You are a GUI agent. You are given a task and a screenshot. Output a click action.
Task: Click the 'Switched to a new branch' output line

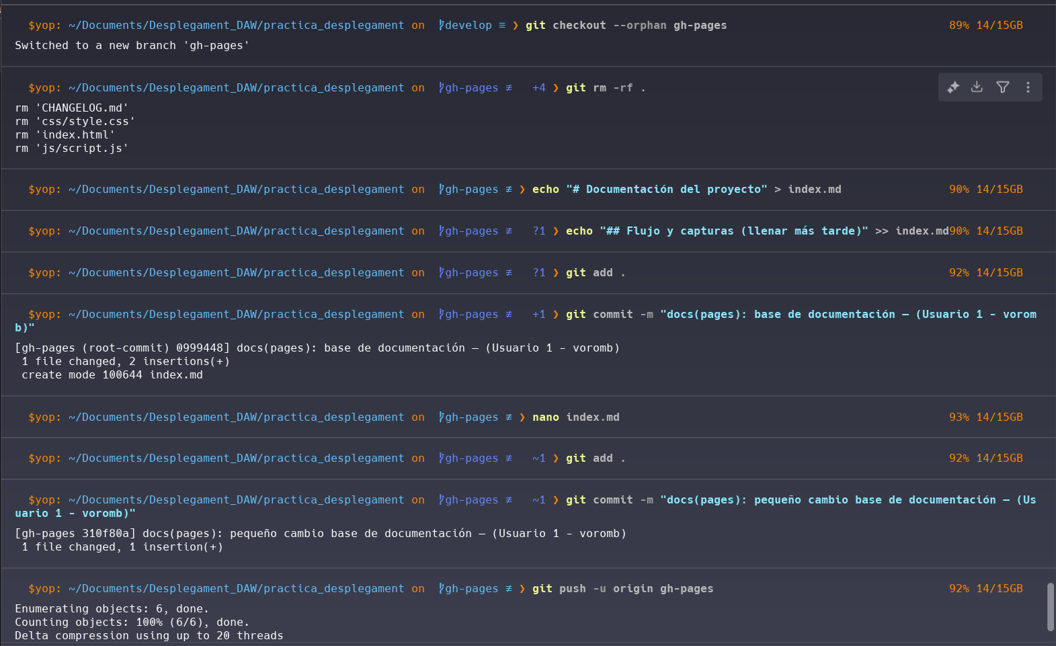(132, 46)
